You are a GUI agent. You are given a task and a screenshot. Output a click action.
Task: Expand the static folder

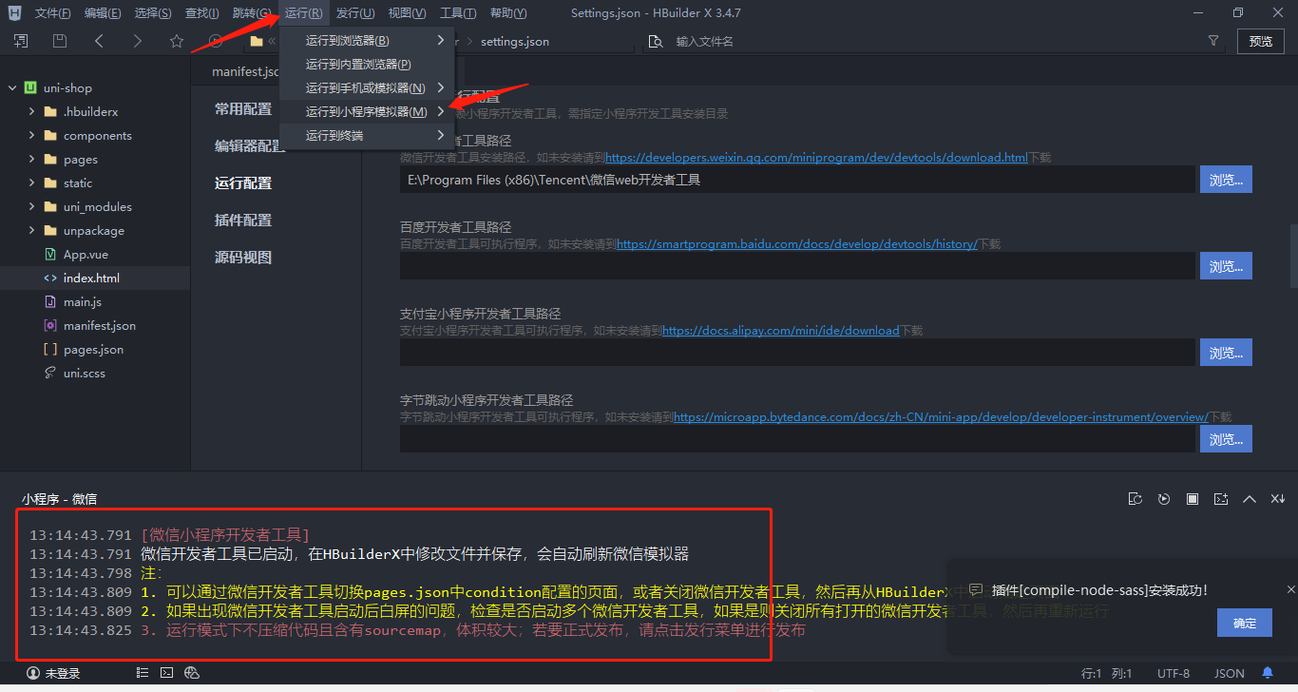point(31,183)
